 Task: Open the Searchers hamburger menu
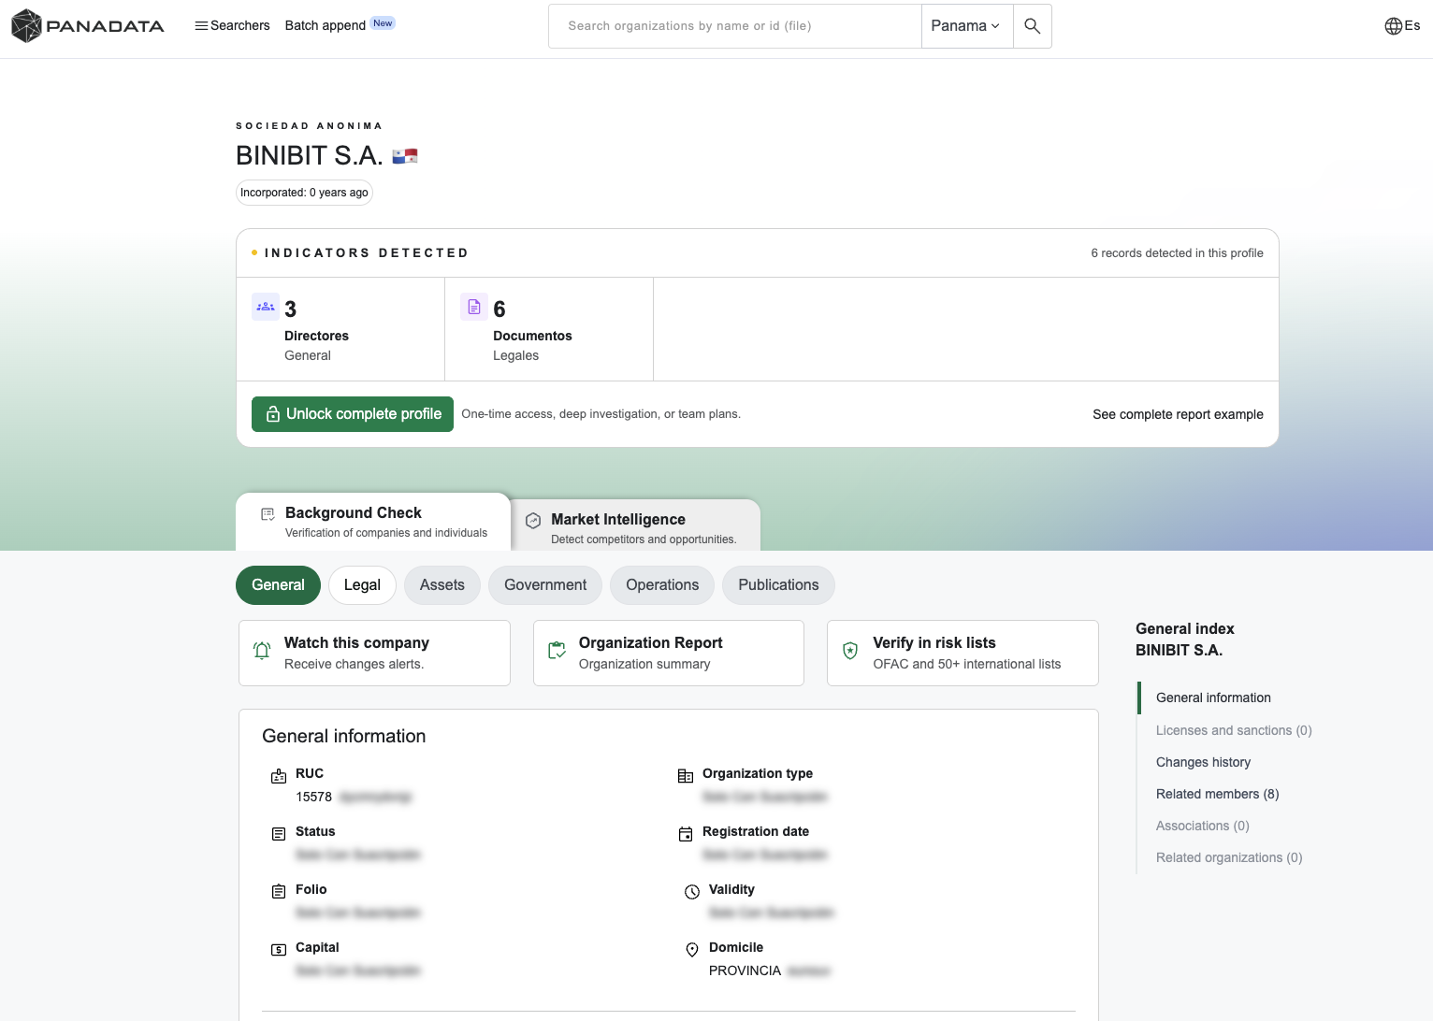pyautogui.click(x=232, y=25)
